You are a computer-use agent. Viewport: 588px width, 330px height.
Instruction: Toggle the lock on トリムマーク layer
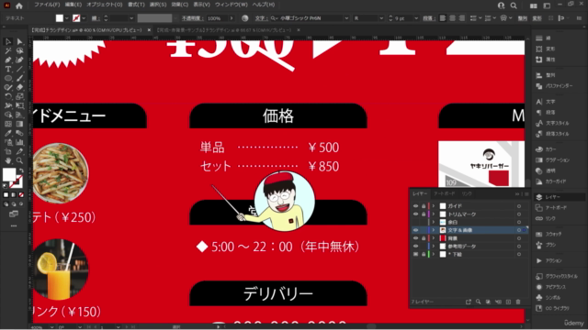(x=424, y=214)
